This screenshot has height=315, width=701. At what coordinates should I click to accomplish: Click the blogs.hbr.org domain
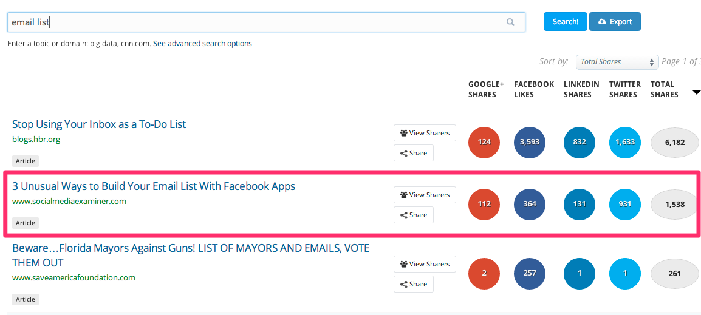point(36,139)
